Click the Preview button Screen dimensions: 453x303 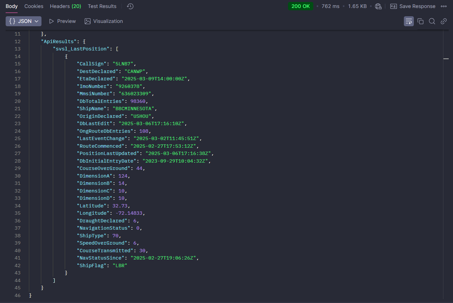pyautogui.click(x=62, y=21)
